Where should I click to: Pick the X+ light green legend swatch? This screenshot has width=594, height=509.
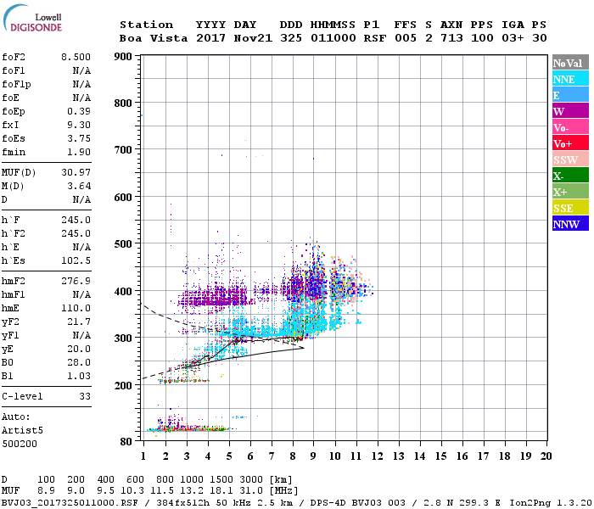570,192
